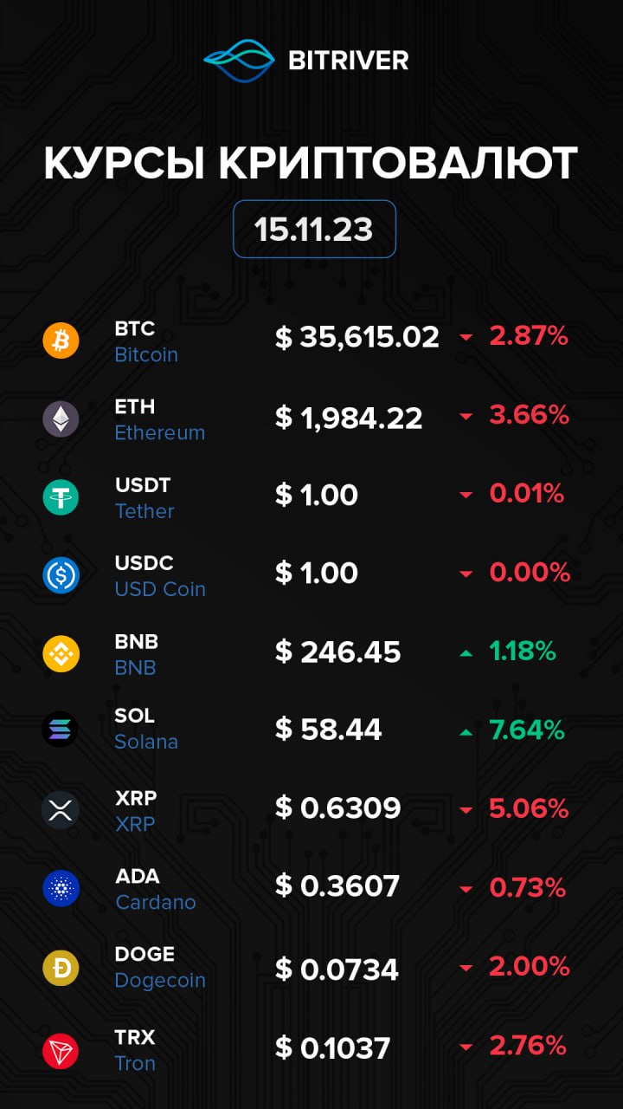The image size is (623, 1109).
Task: Open the Ethereum name link
Action: point(160,433)
